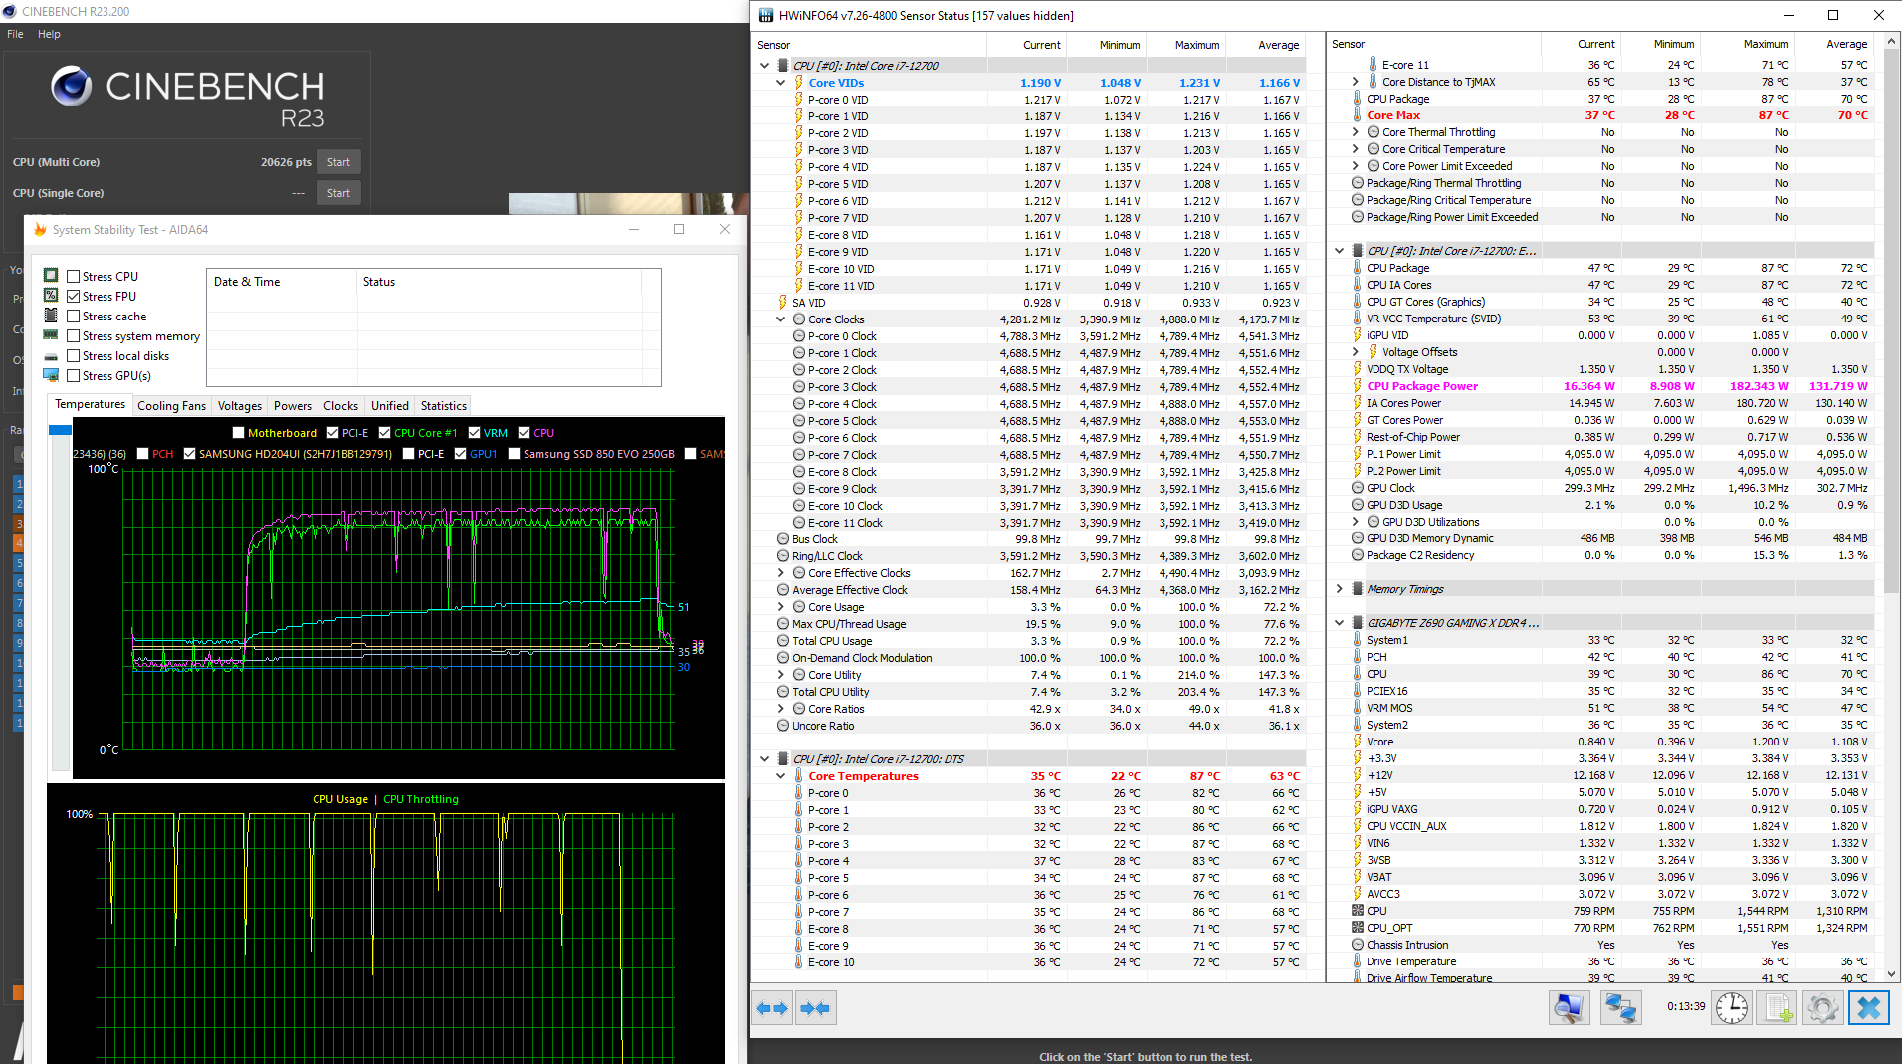Open HWiNFO sensor settings gear

point(1822,1008)
